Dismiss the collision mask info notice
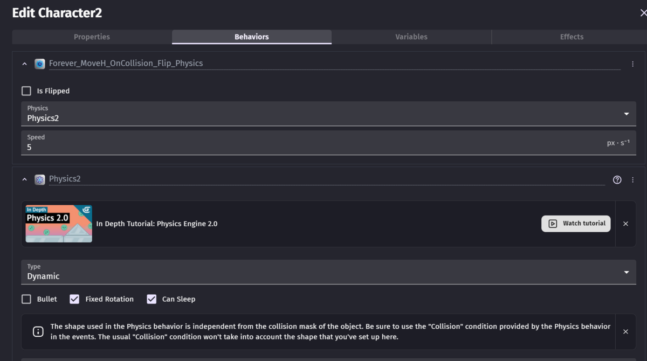 625,331
